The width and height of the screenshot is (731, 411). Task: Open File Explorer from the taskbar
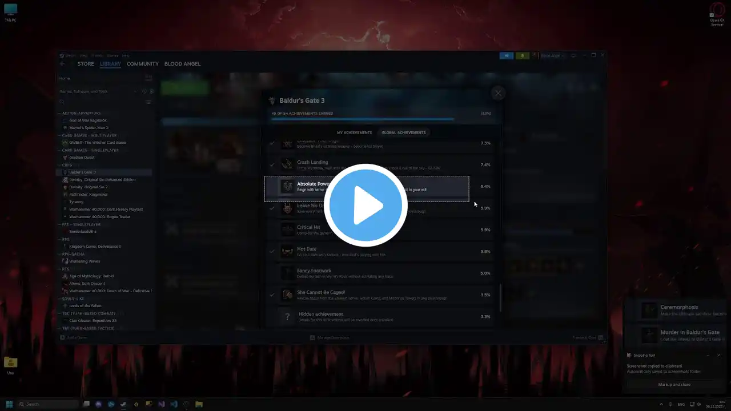(199, 404)
